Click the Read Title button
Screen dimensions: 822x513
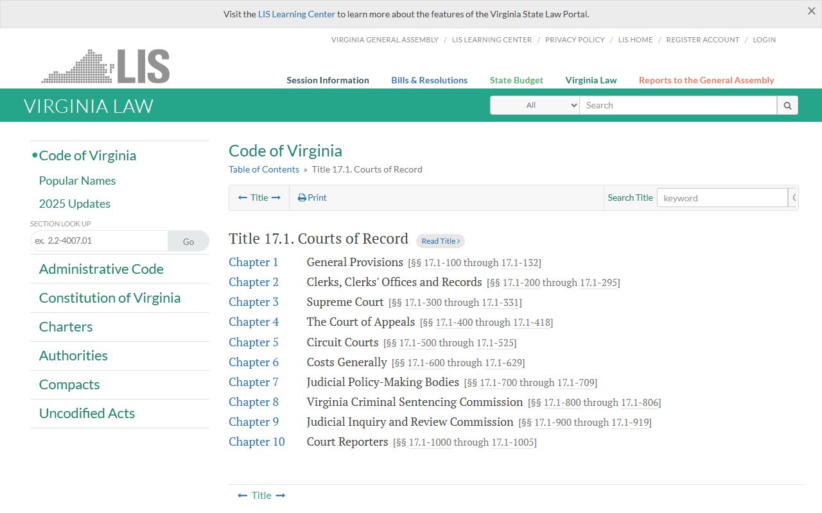(x=441, y=241)
